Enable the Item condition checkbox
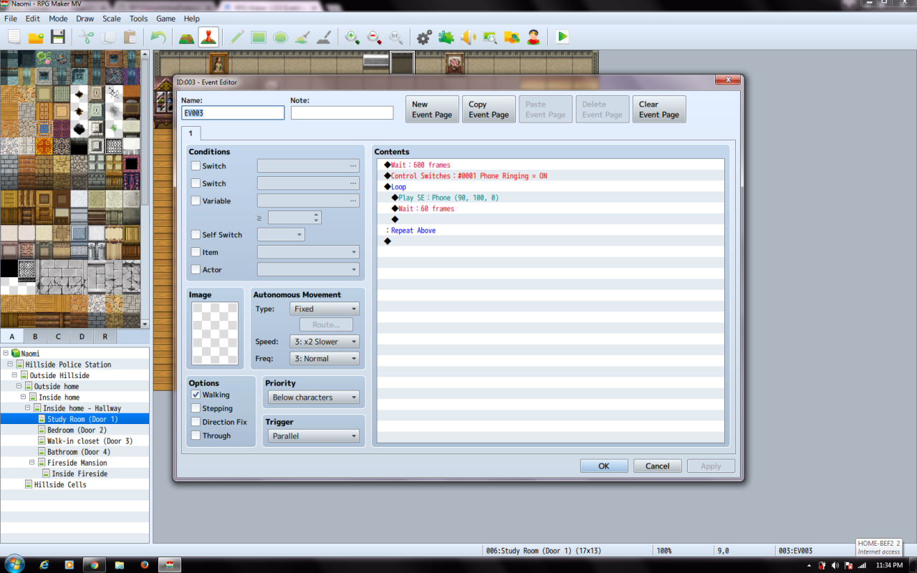This screenshot has width=917, height=573. 196,252
